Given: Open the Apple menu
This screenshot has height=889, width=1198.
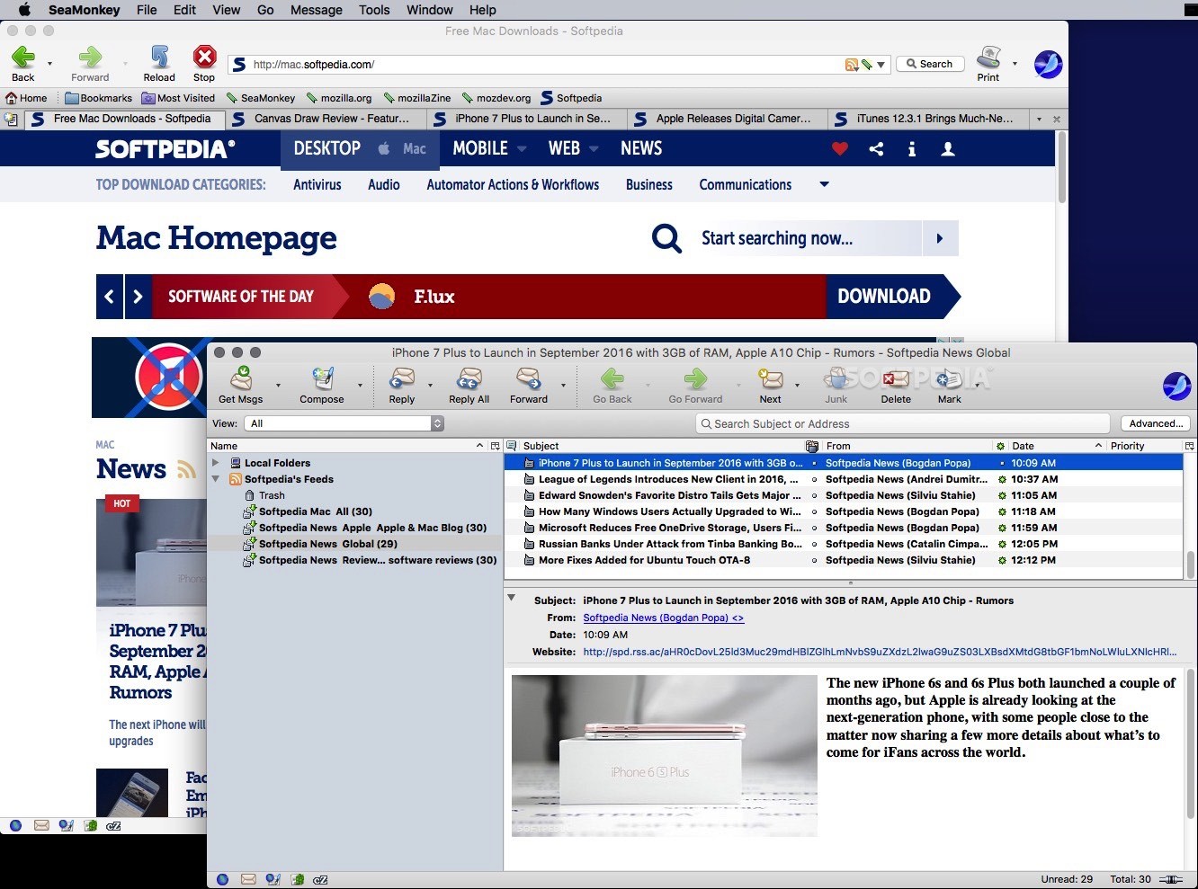Looking at the screenshot, I should coord(24,10).
